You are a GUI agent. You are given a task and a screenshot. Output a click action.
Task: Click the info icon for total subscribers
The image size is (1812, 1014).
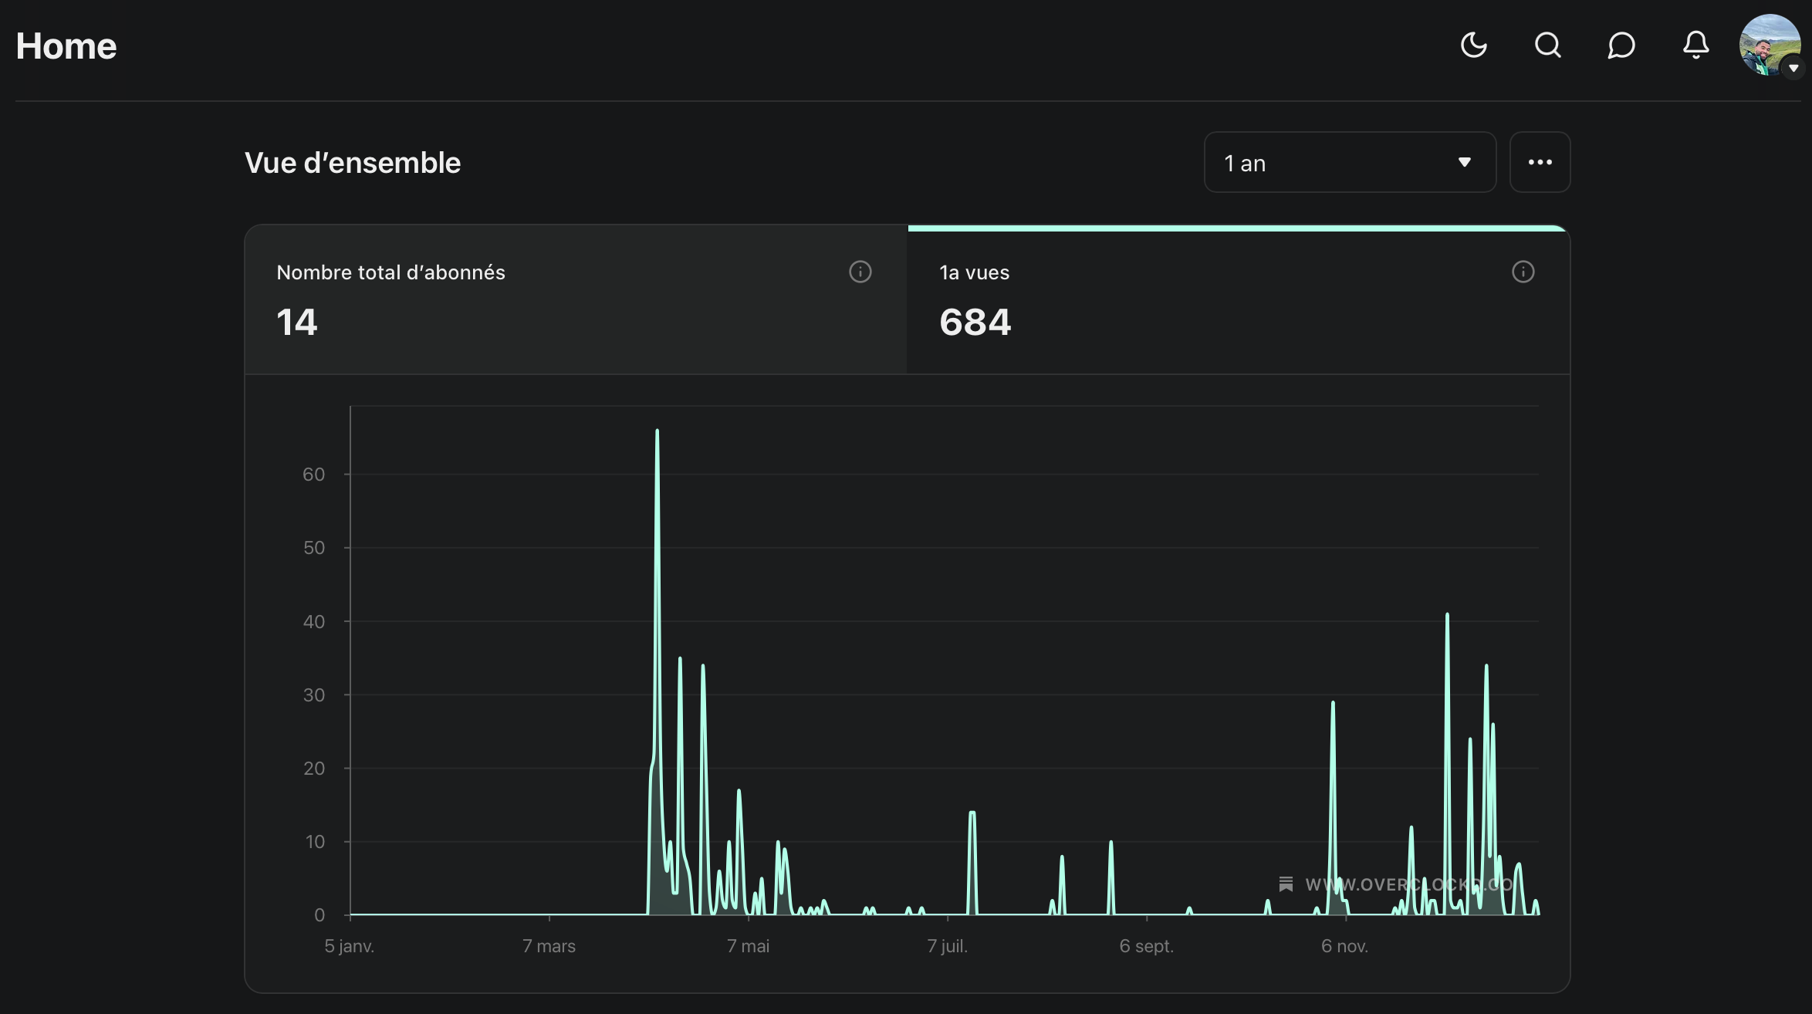(x=860, y=272)
